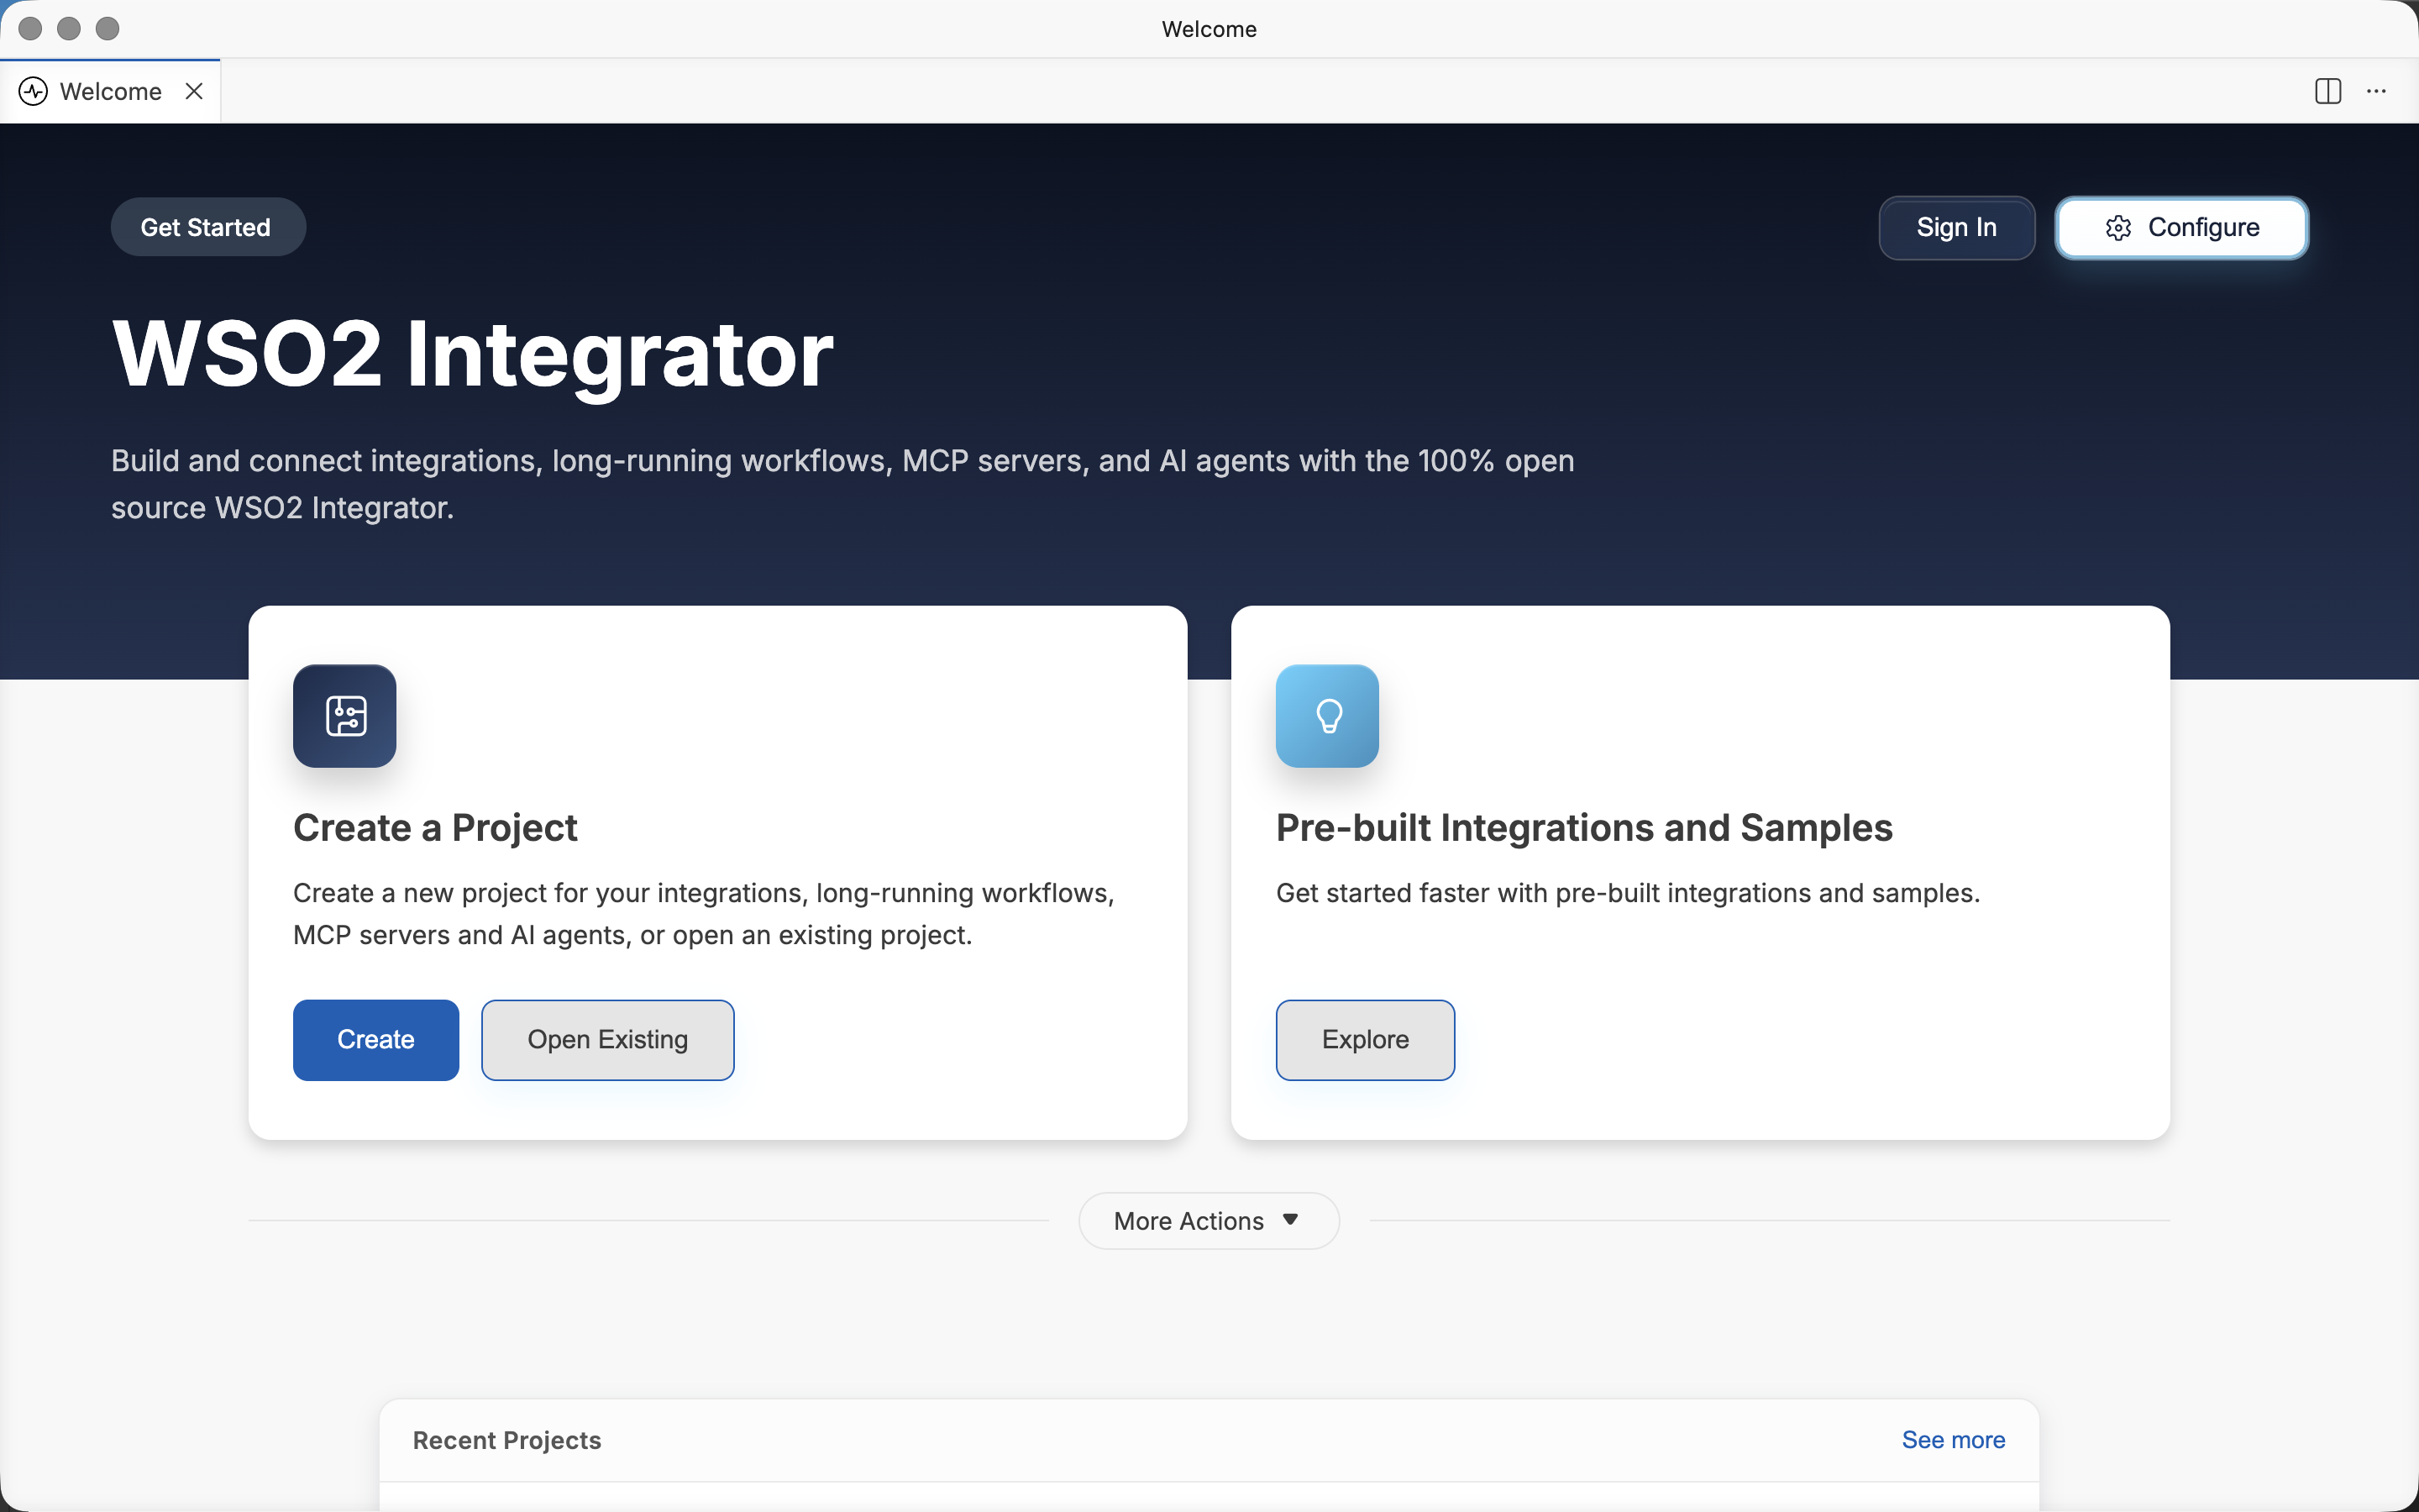Click the Welcome tab pulse icon
The width and height of the screenshot is (2419, 1512).
point(33,91)
